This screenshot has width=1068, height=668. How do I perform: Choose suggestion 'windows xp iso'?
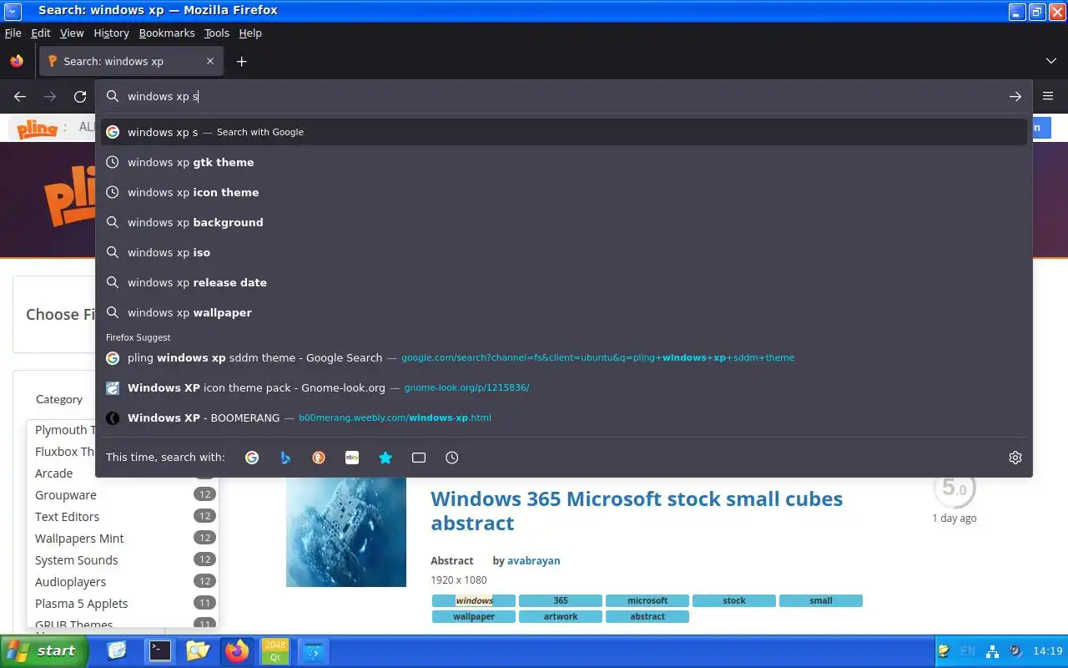tap(564, 252)
